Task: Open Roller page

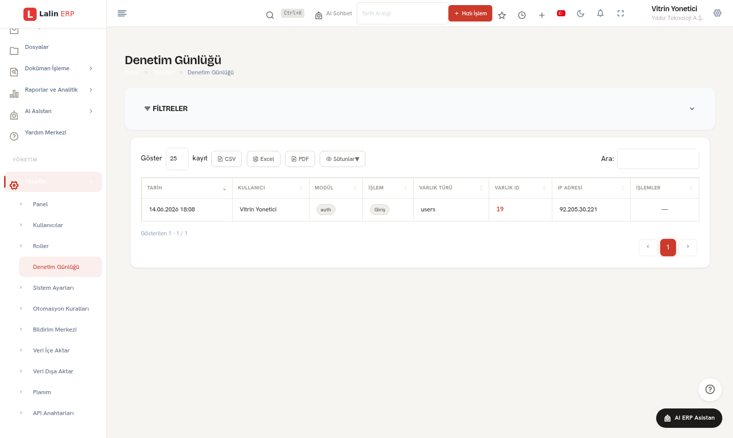Action: (x=60, y=246)
